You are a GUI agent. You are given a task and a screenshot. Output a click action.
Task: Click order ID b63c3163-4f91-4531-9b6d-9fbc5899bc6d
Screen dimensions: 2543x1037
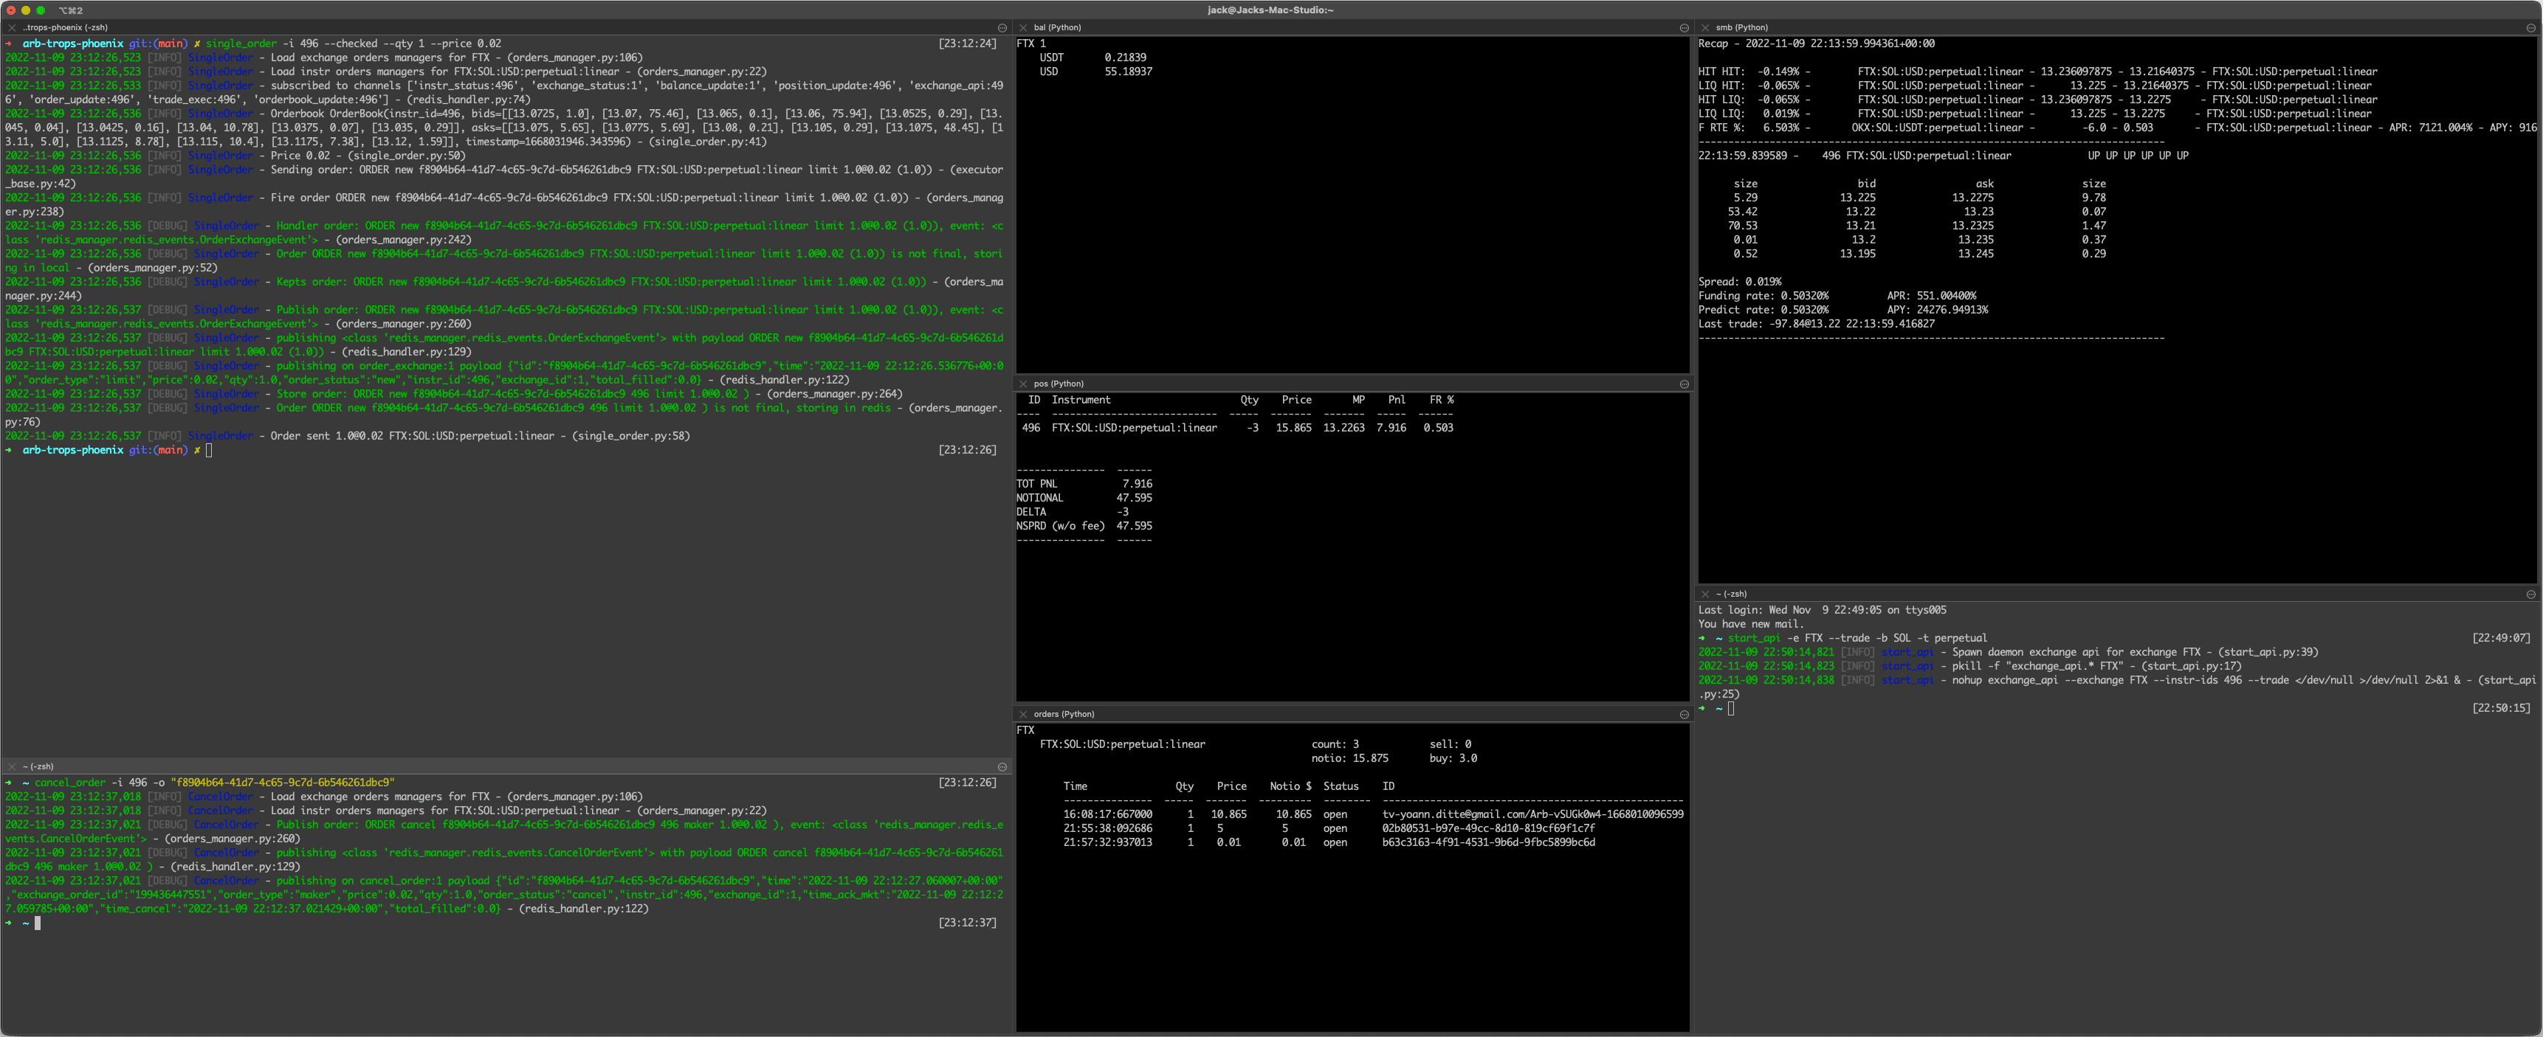1489,842
